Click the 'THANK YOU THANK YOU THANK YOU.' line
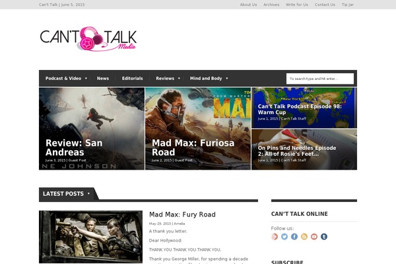396x264 pixels. click(185, 249)
